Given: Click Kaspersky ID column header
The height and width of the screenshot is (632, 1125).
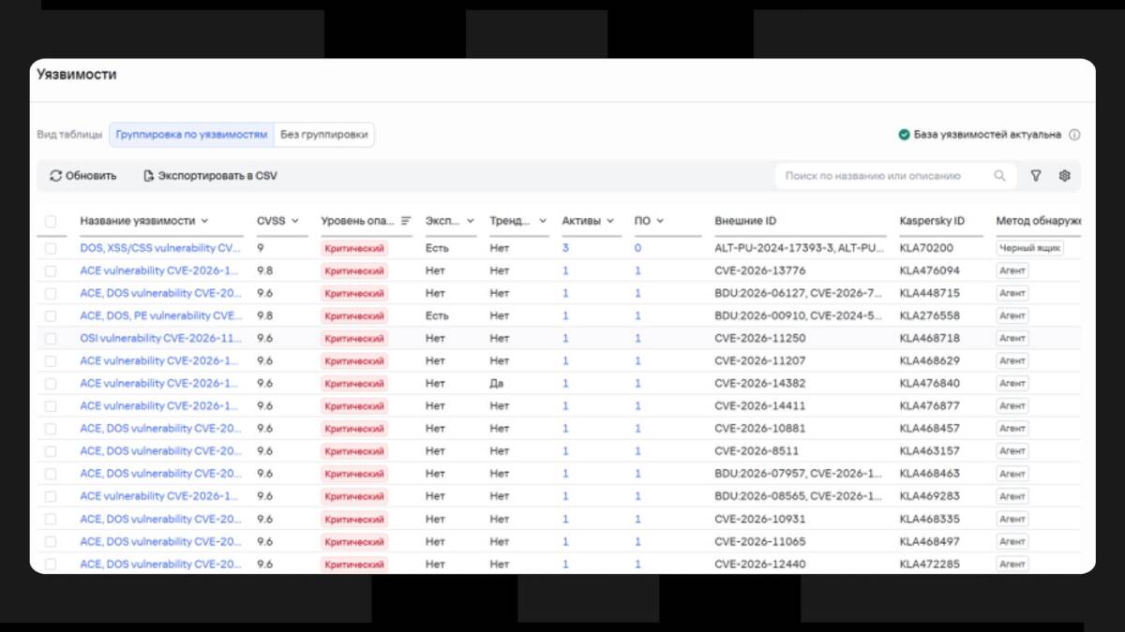Looking at the screenshot, I should [x=932, y=221].
